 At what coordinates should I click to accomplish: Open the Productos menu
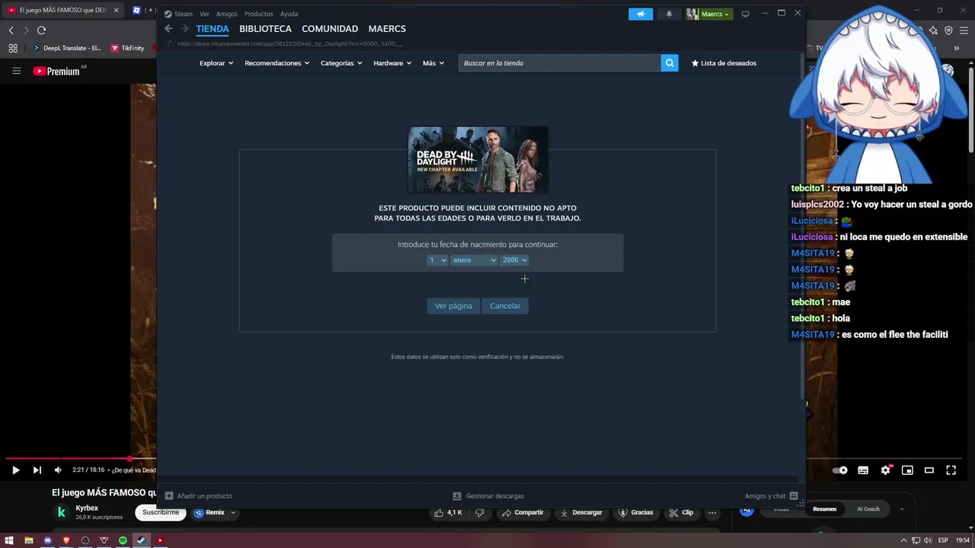point(258,14)
